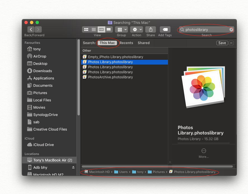Select Empty_iPhoto Library.photoslibrary result

coord(124,57)
